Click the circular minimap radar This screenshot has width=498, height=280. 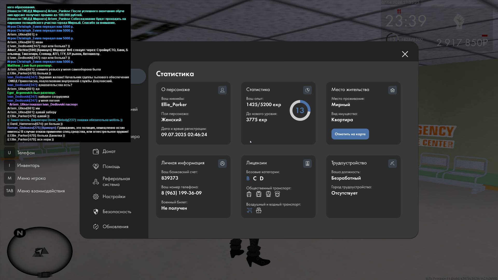[40, 251]
